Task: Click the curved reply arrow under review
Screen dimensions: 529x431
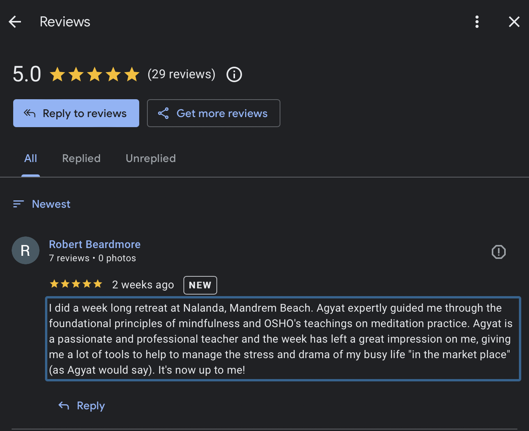Action: coord(64,406)
